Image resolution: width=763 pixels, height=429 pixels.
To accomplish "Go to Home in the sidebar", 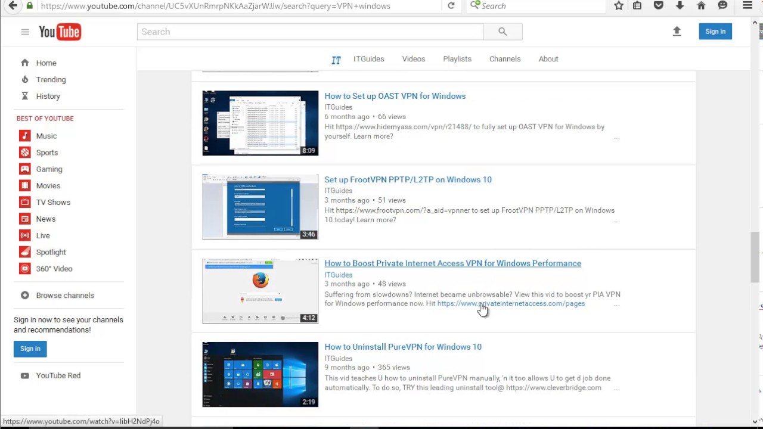I will (46, 63).
